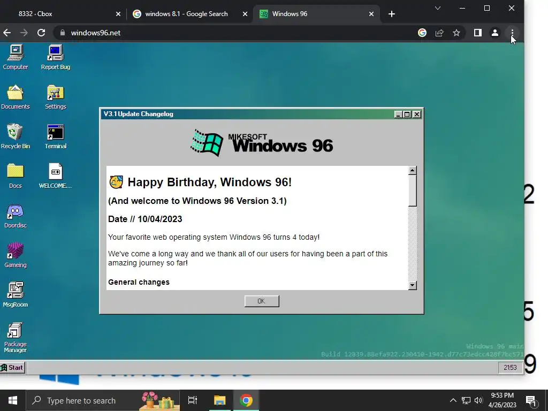Open a new browser tab
This screenshot has width=548, height=411.
tap(391, 14)
